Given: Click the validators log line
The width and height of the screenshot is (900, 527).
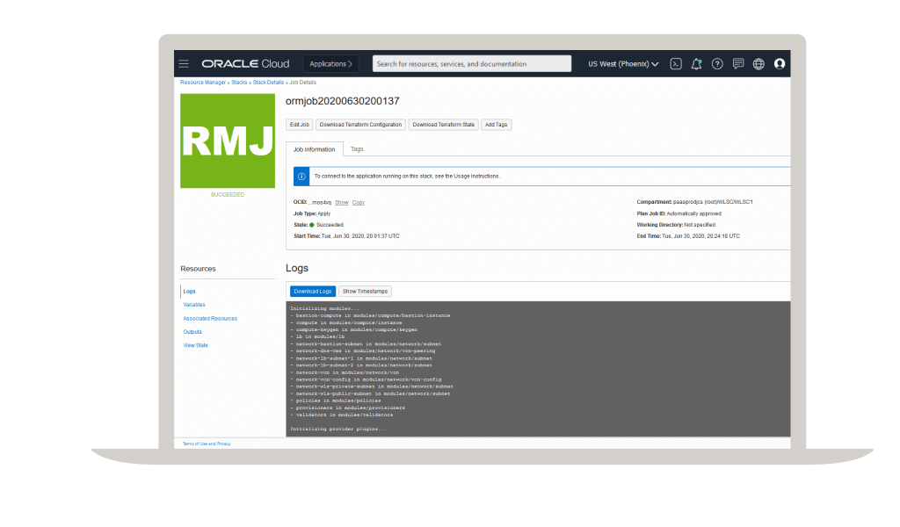Looking at the screenshot, I should click(x=342, y=415).
